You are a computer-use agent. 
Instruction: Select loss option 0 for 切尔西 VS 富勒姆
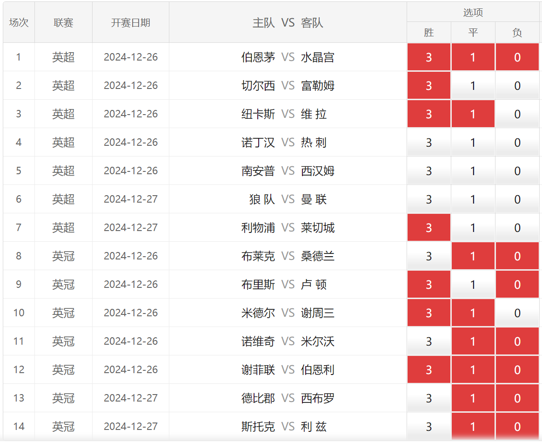(517, 86)
